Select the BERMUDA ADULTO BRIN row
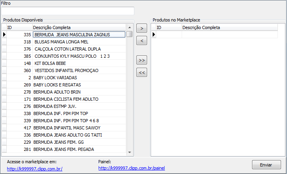Image resolution: width=287 pixels, height=174 pixels. (57, 92)
